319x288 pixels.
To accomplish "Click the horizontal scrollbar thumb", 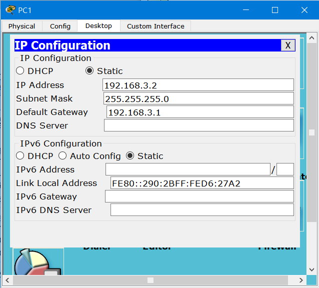I will pyautogui.click(x=150, y=280).
